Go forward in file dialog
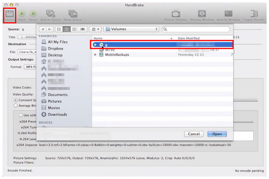The image size is (269, 179). click(50, 29)
